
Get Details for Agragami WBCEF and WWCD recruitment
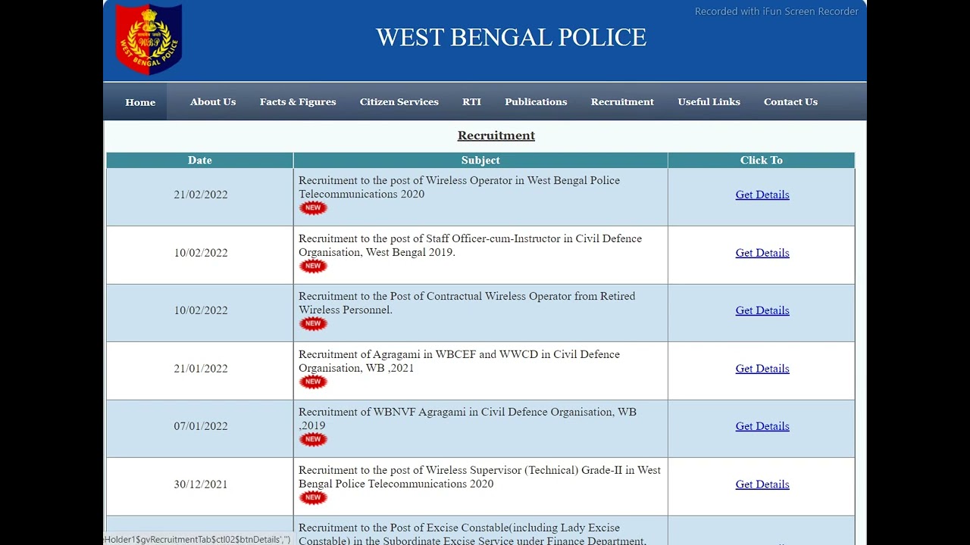(762, 369)
